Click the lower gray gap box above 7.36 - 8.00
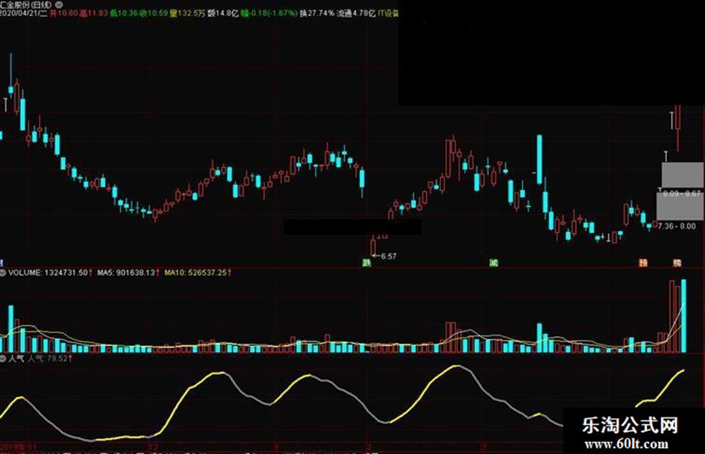This screenshot has height=454, width=705. (680, 206)
